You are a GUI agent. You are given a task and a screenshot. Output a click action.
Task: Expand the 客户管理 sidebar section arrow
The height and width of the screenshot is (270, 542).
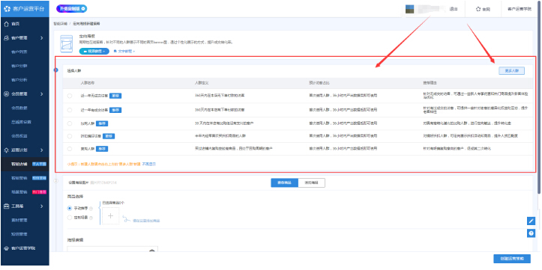41,38
